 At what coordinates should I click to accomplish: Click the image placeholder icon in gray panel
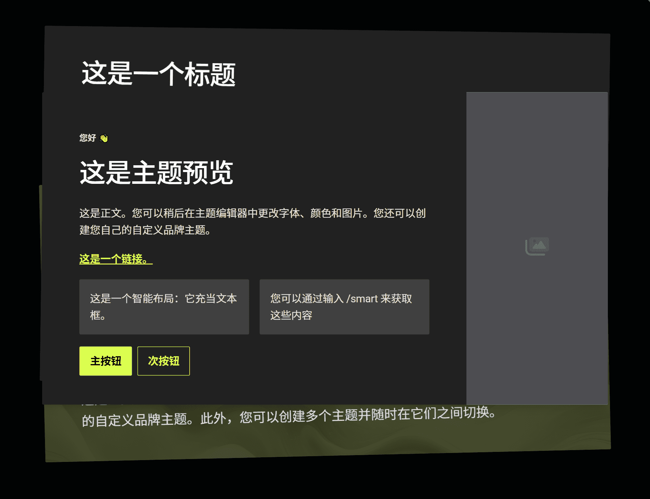click(537, 246)
